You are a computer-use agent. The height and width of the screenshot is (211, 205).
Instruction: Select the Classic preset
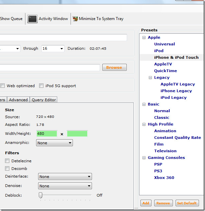point(162,118)
